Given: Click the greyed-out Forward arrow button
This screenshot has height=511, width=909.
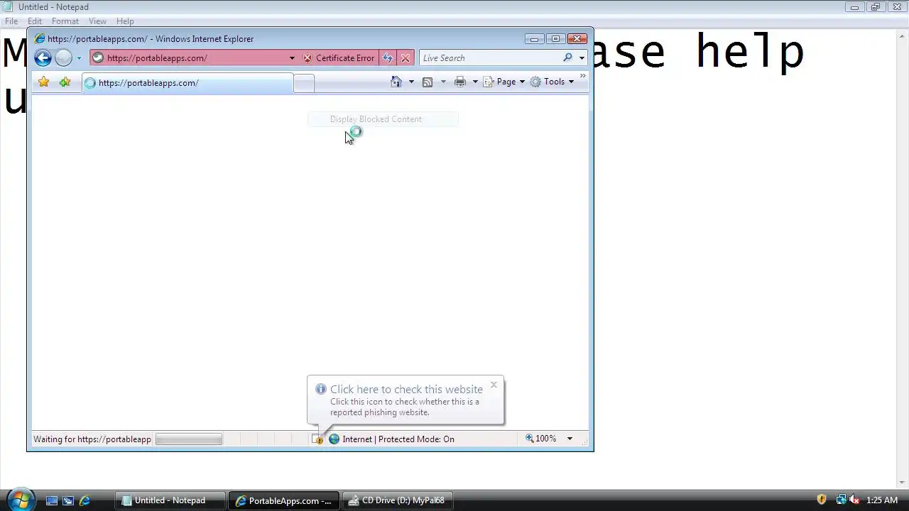Looking at the screenshot, I should [x=63, y=58].
